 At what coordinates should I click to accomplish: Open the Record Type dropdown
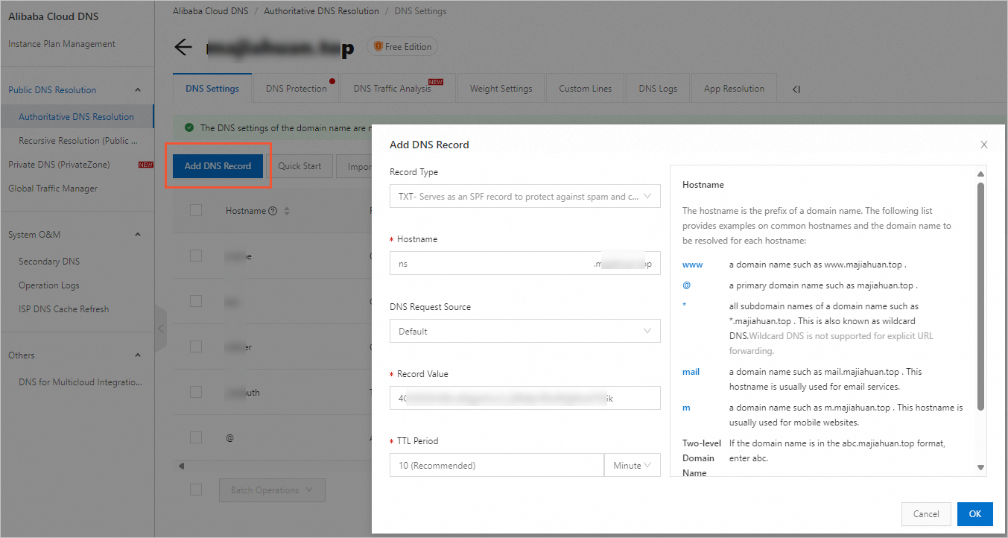point(524,196)
